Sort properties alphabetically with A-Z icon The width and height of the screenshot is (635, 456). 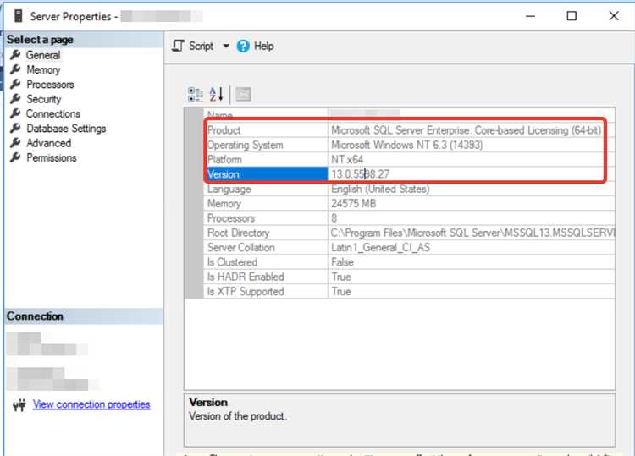[x=216, y=94]
